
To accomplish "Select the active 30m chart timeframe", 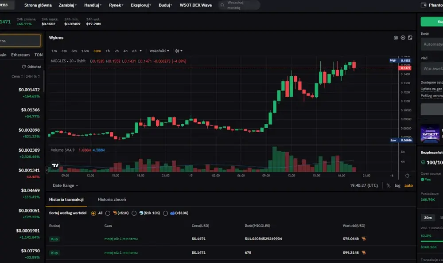I will [x=97, y=51].
